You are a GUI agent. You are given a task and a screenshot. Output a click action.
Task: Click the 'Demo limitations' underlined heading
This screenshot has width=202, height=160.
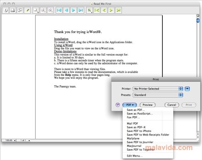click(65, 51)
